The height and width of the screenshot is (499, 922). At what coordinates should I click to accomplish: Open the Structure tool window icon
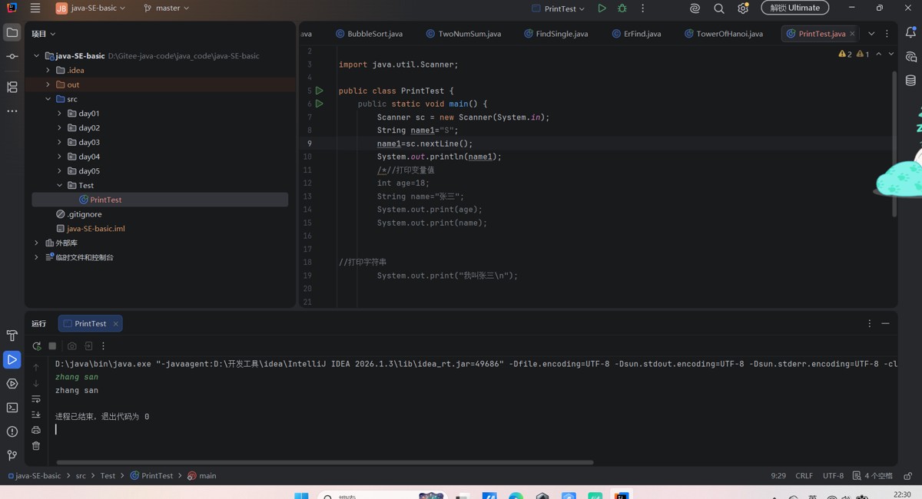[12, 88]
